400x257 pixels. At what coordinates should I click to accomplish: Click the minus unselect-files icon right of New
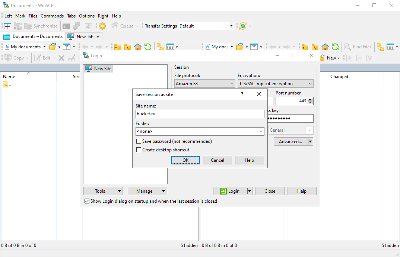click(360, 58)
